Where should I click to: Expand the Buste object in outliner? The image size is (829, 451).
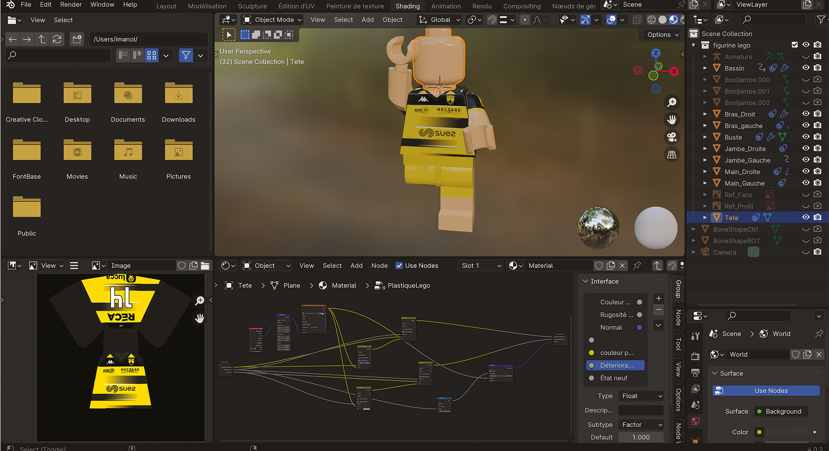(705, 137)
